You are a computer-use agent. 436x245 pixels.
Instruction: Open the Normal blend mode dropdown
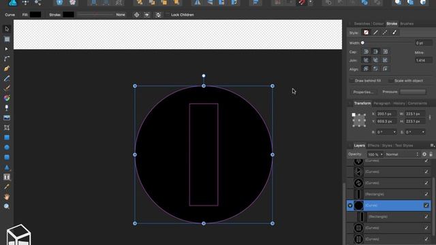tap(402, 154)
